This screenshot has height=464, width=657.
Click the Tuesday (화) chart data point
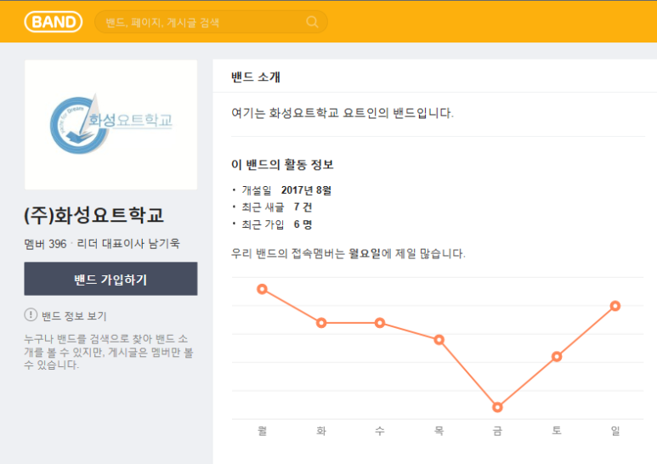[321, 323]
